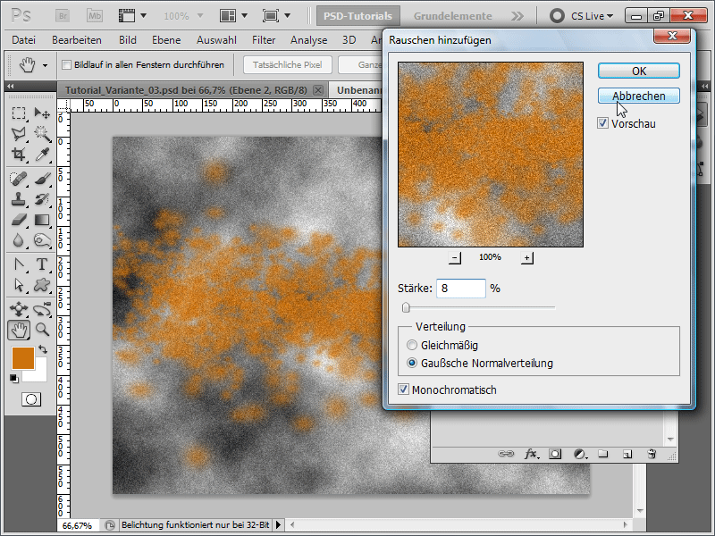Screen dimensions: 715x536
Task: Launch Mini Bridge from the top bar
Action: 95,16
